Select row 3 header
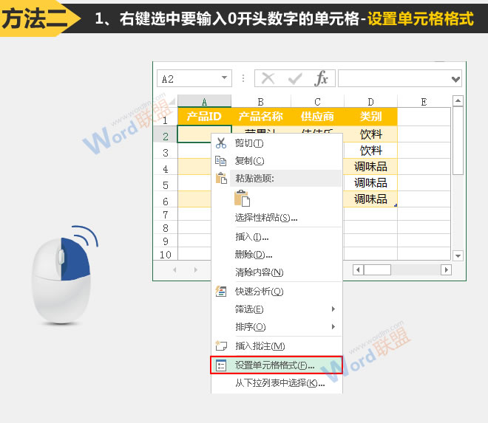 [x=166, y=152]
